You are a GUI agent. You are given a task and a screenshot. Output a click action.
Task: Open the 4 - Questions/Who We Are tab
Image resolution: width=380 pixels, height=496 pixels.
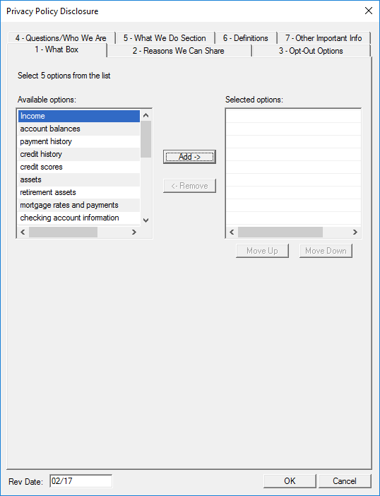pos(61,38)
